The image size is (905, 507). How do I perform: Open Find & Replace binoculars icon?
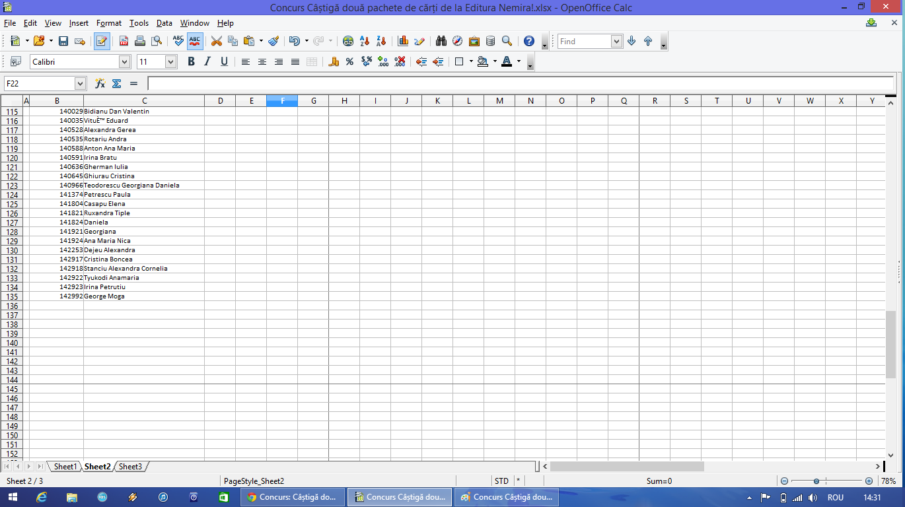point(441,41)
